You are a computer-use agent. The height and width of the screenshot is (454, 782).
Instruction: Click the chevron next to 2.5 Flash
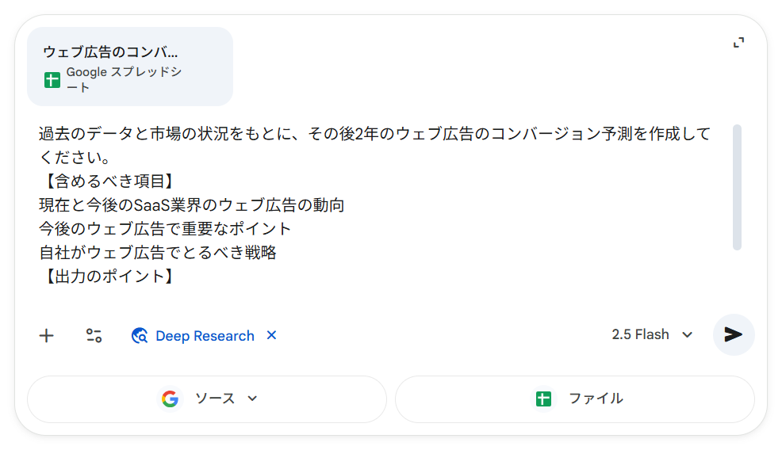688,334
